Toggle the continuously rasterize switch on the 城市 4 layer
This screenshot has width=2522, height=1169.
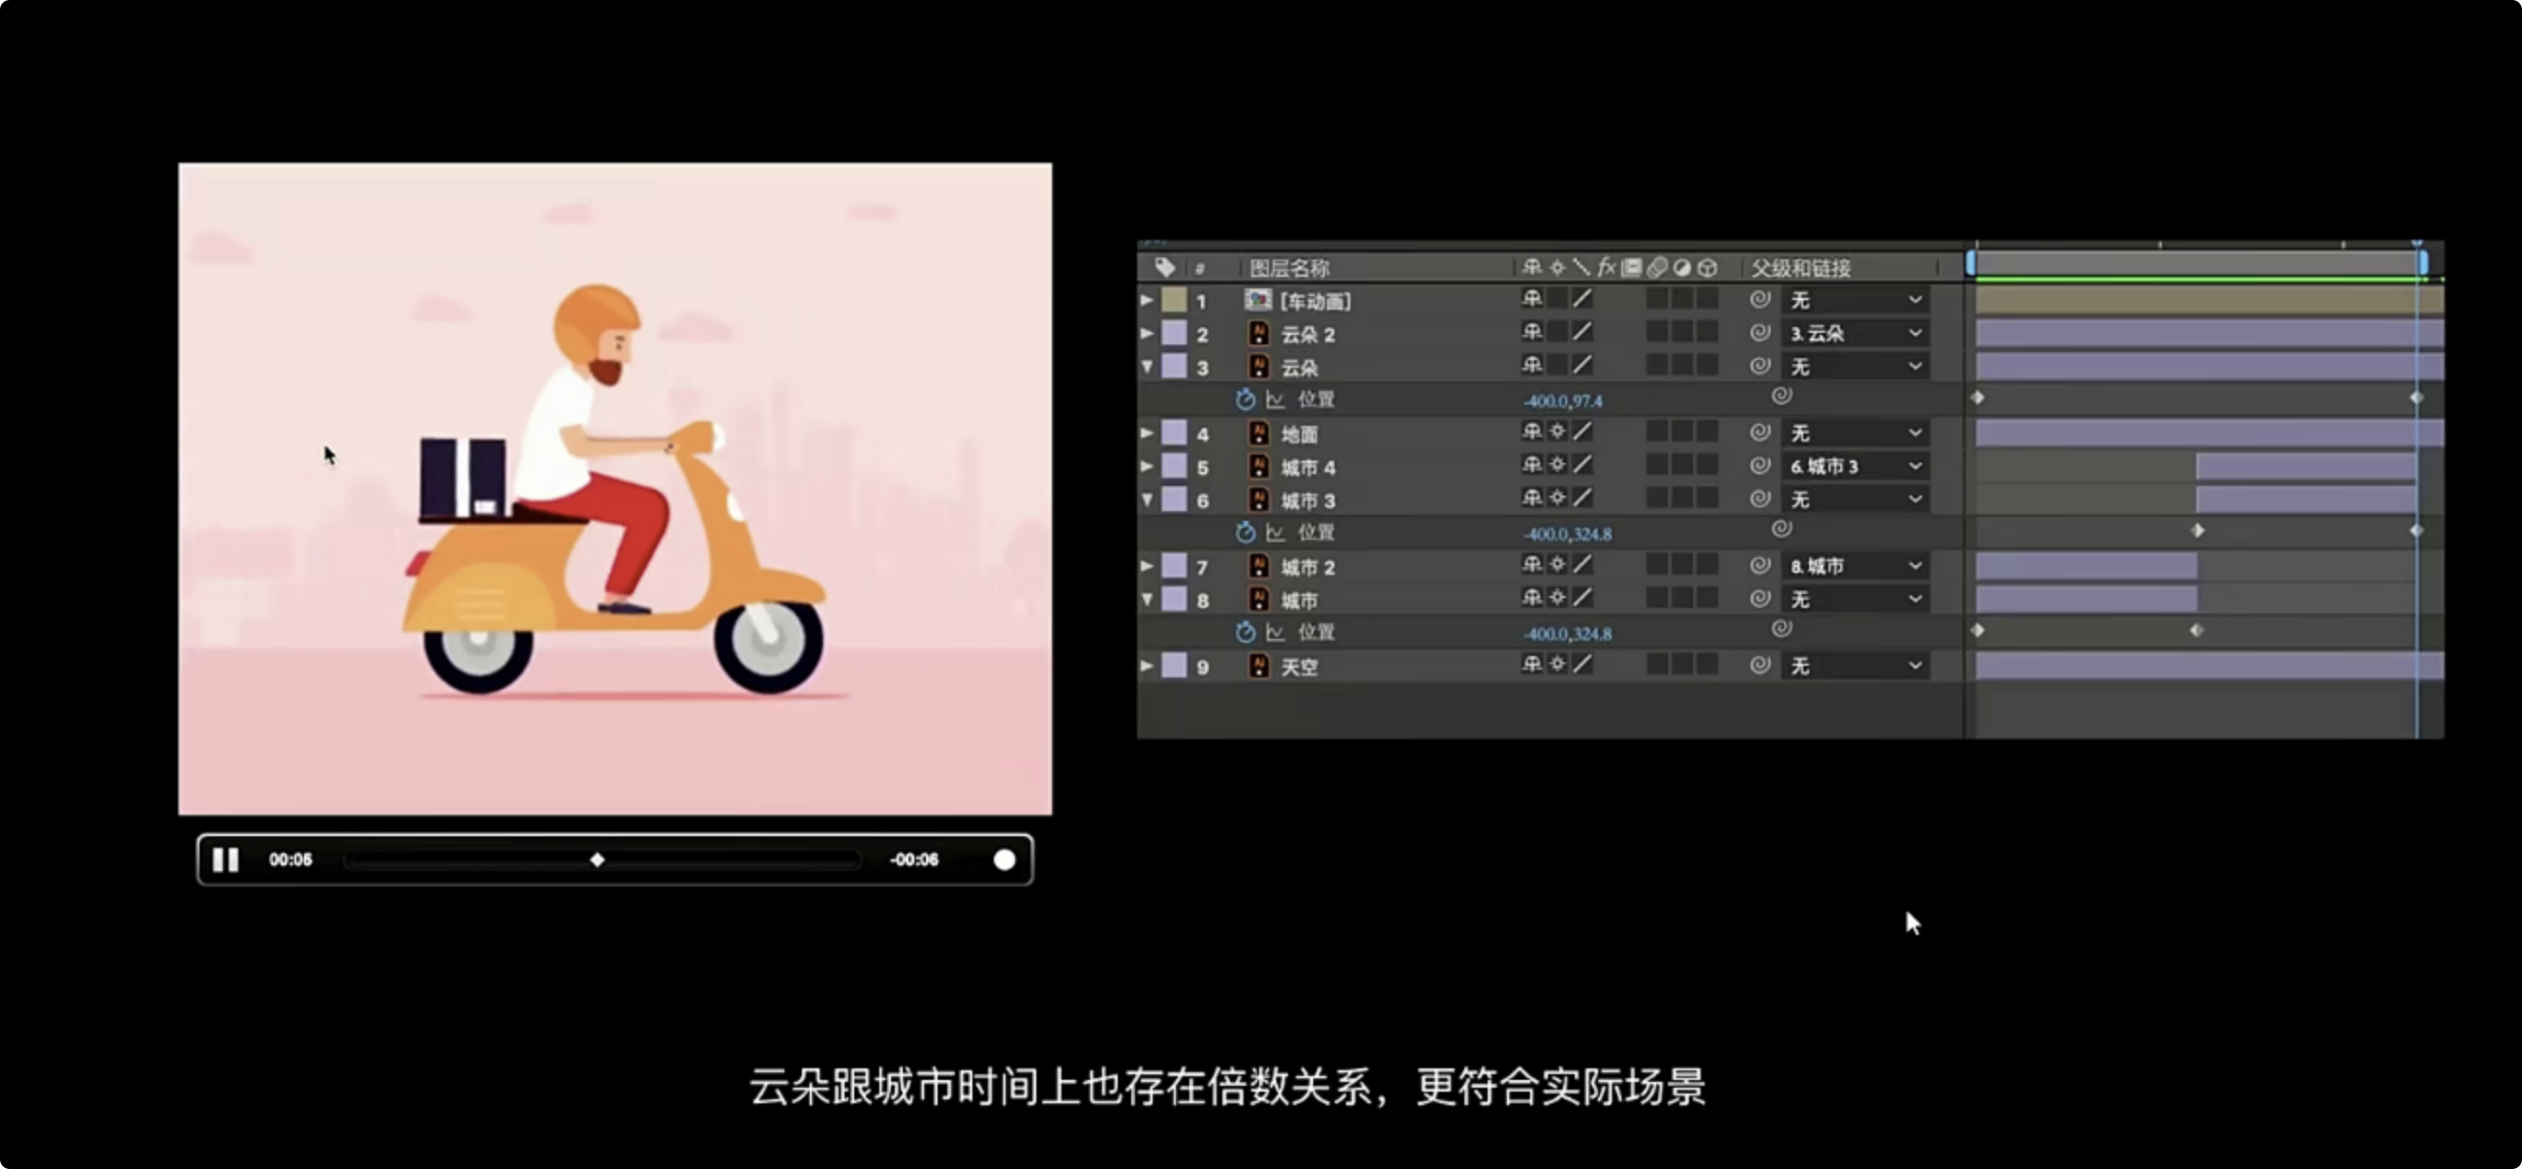(1556, 465)
